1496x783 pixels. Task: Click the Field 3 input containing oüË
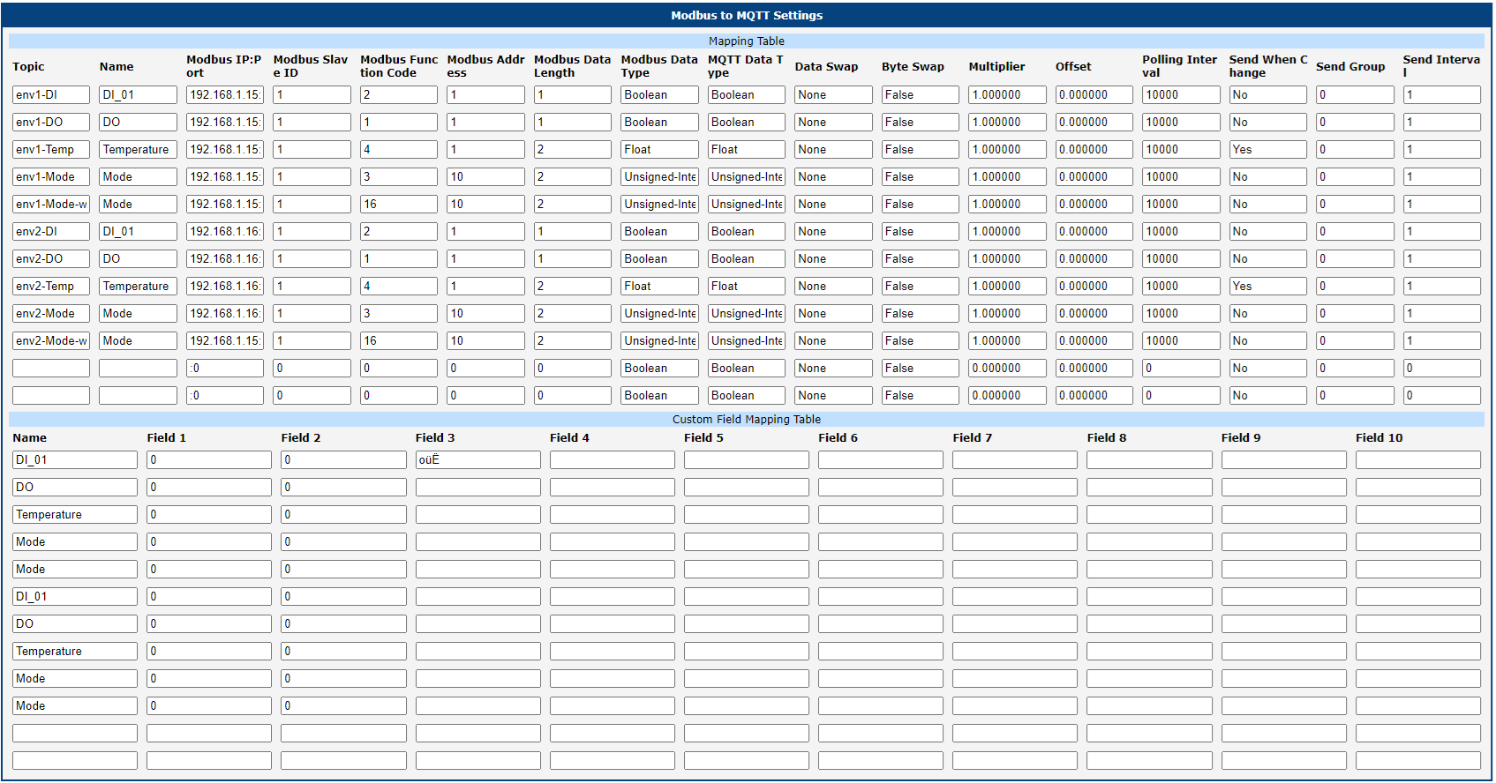(x=478, y=459)
